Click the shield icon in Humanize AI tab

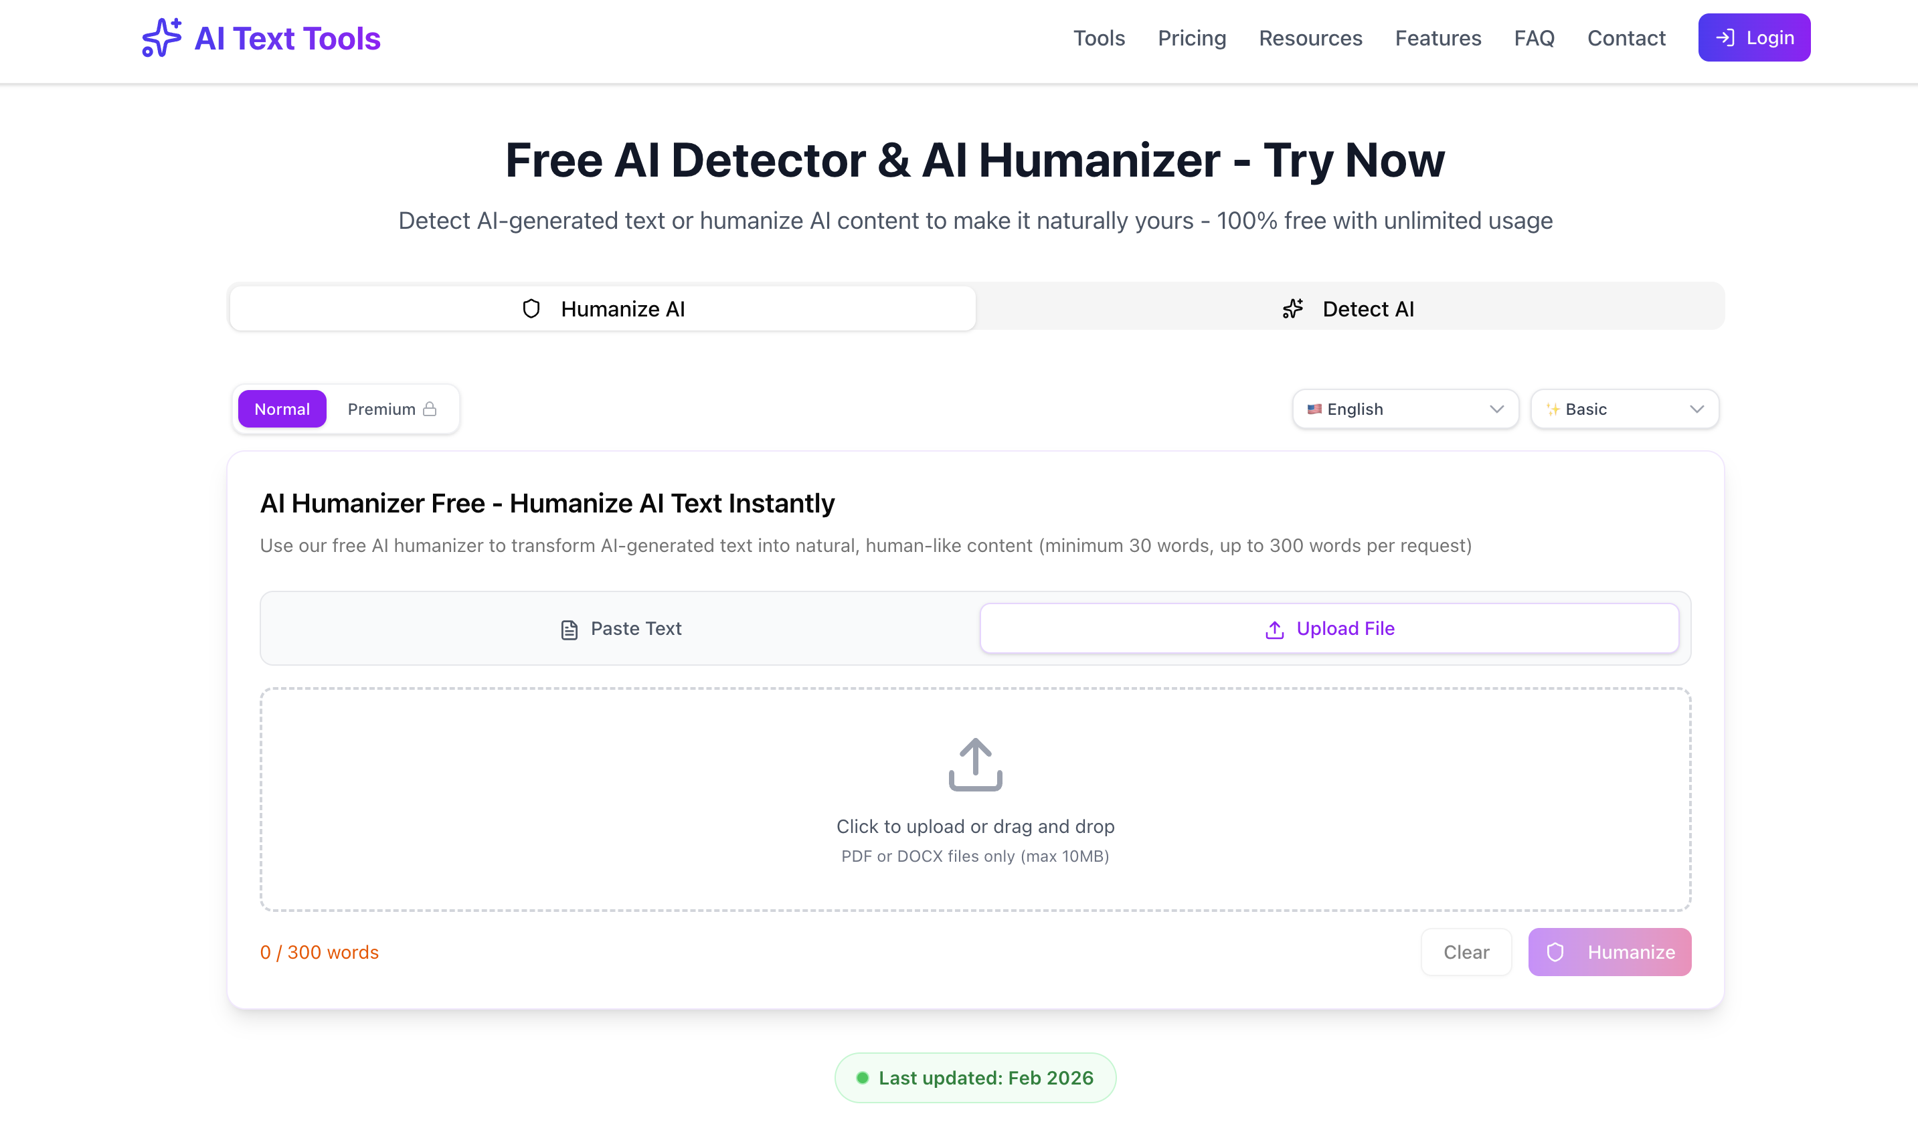point(531,308)
